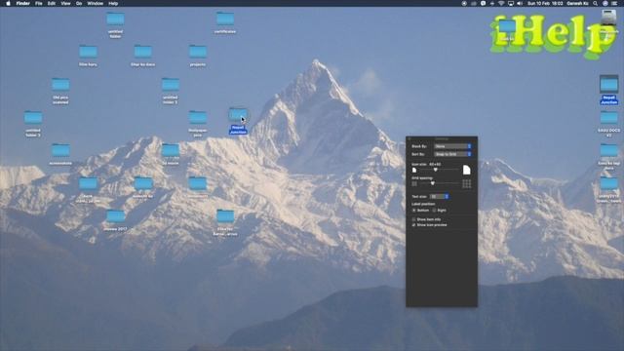Click the small document icon beside Icon size slider
The image size is (624, 351).
pyautogui.click(x=414, y=171)
